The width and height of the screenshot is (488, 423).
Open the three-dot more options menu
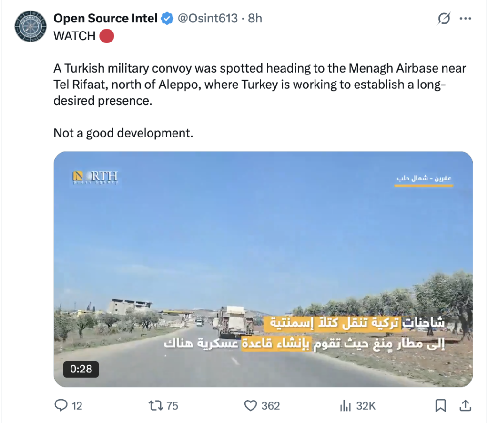(x=465, y=19)
